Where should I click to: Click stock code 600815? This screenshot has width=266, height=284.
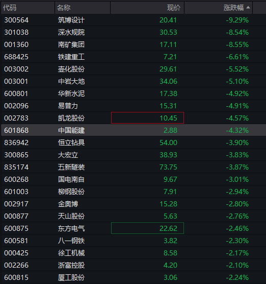point(16,277)
